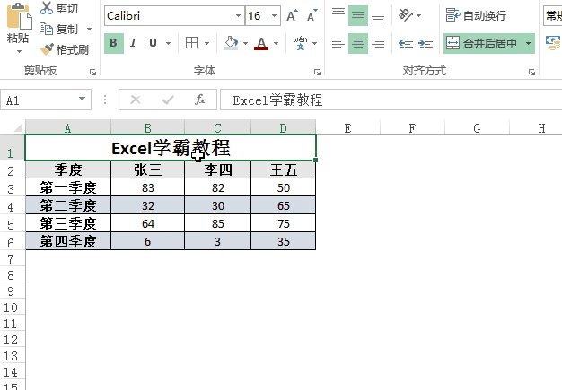562x390 pixels.
Task: Select the cell with value 83
Action: 147,187
